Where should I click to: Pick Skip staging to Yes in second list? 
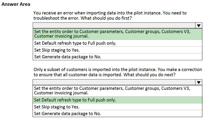(x=118, y=107)
